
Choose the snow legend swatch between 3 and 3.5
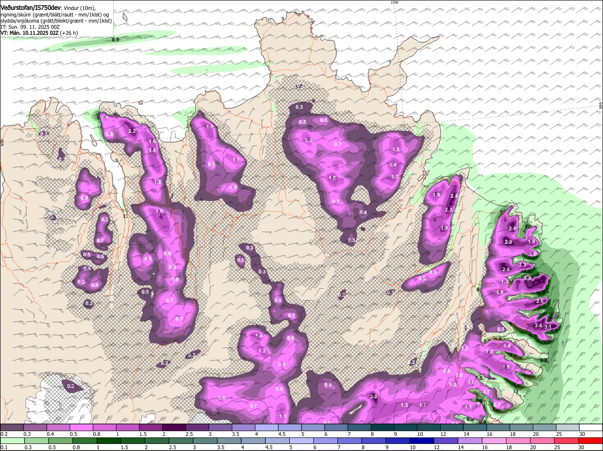coord(220,427)
